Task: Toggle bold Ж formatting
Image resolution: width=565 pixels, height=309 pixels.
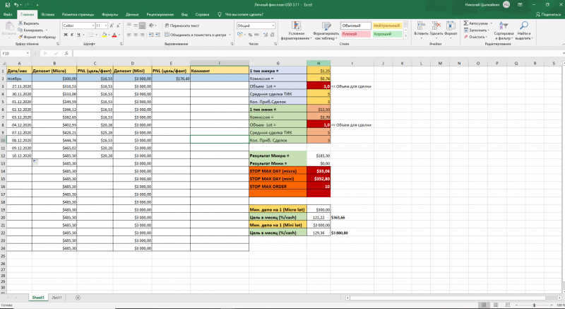Action: 66,35
